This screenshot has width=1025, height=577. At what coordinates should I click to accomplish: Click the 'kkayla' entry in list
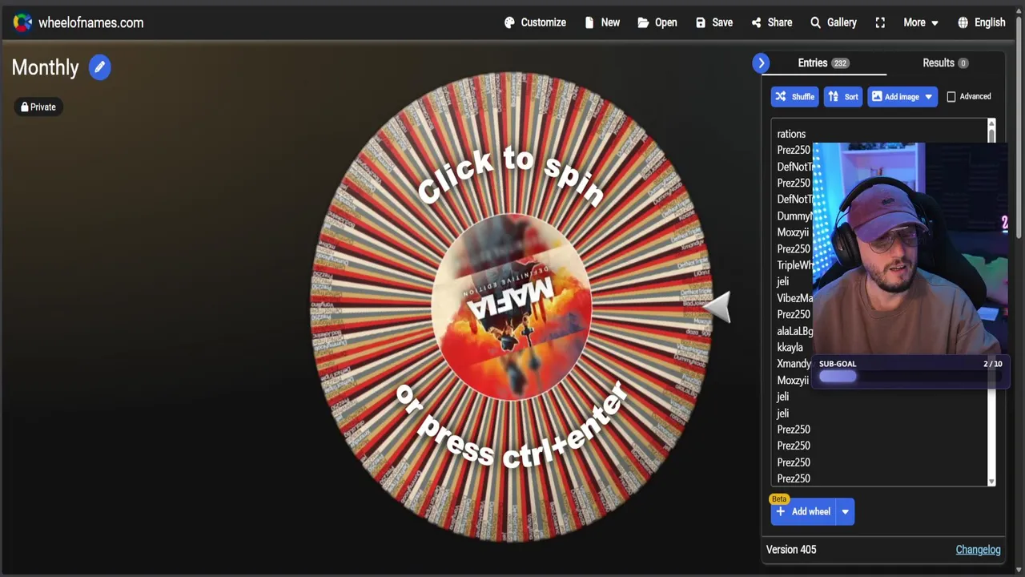point(790,347)
